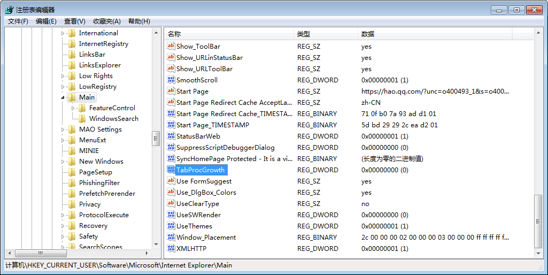
Task: Click the DWORD icon beside SuppressScriptDebuggerDialog
Action: pos(171,147)
